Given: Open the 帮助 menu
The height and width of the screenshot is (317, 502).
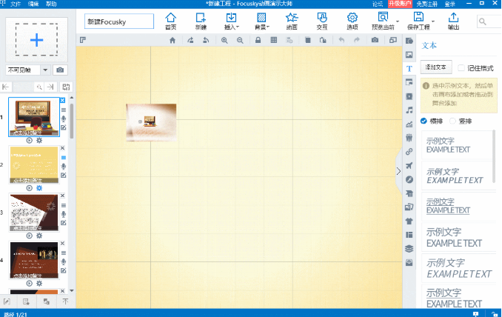Looking at the screenshot, I should point(51,4).
